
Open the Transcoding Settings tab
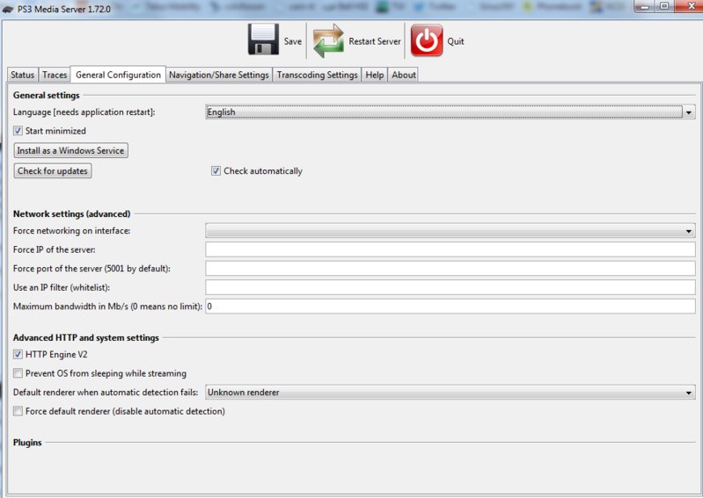(317, 75)
